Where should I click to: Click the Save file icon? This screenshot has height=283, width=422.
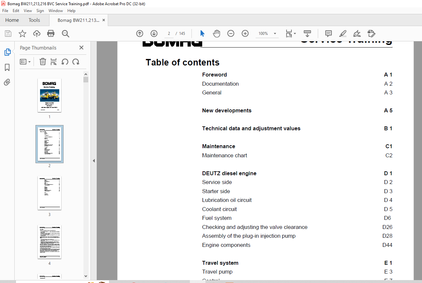click(8, 34)
